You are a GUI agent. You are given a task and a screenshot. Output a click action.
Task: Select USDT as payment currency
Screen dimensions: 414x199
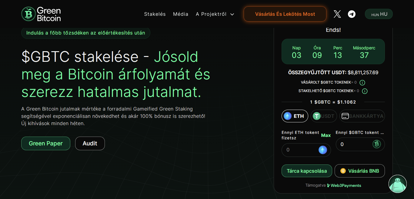coord(324,116)
